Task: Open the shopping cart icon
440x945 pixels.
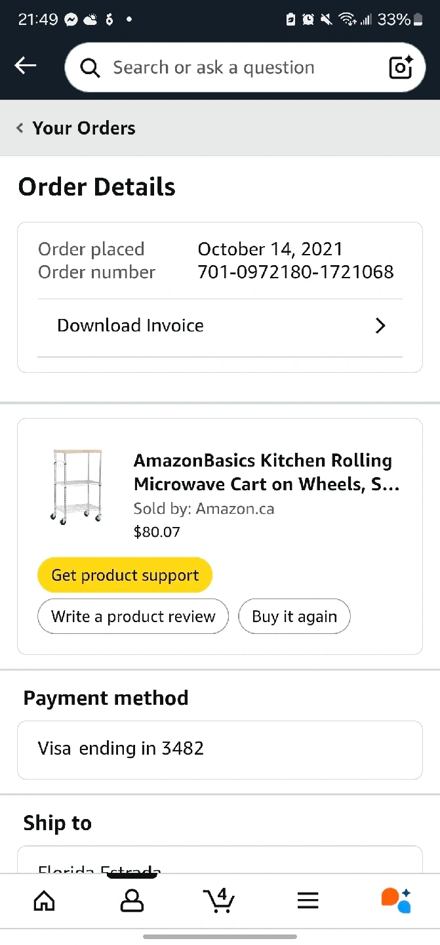Action: pos(220,900)
